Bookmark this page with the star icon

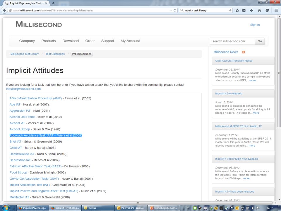tap(237, 11)
